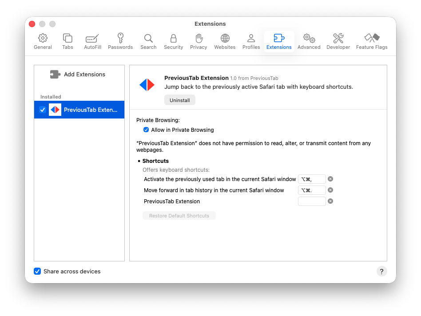Clear the Move forward in tab history shortcut
The image size is (421, 316).
pos(330,190)
